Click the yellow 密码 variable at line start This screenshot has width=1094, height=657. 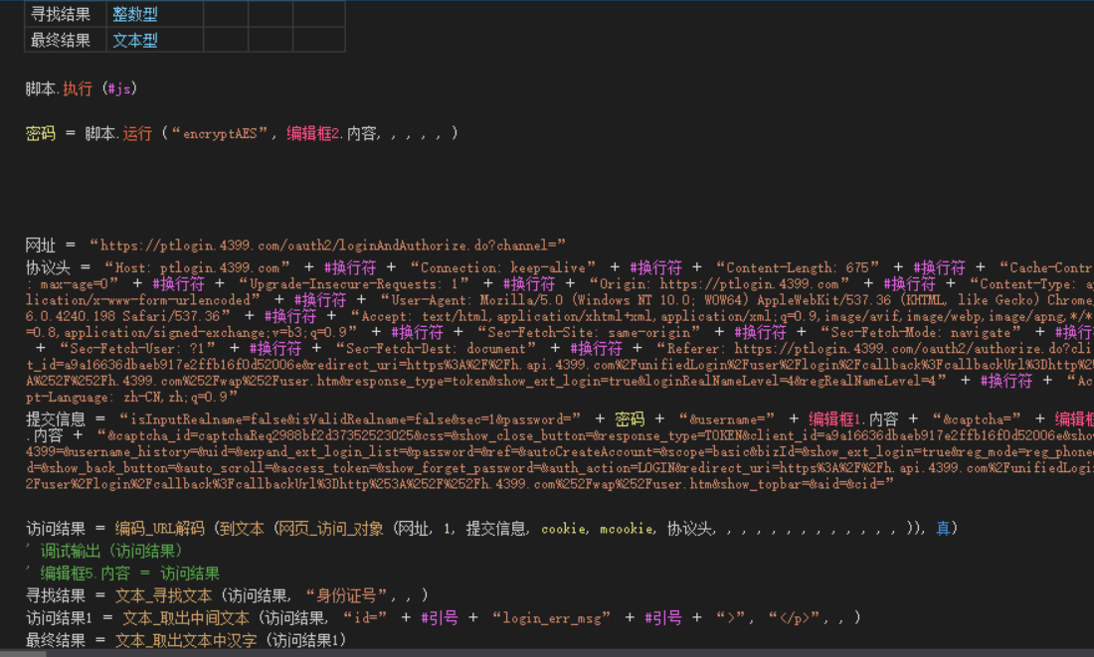(41, 133)
